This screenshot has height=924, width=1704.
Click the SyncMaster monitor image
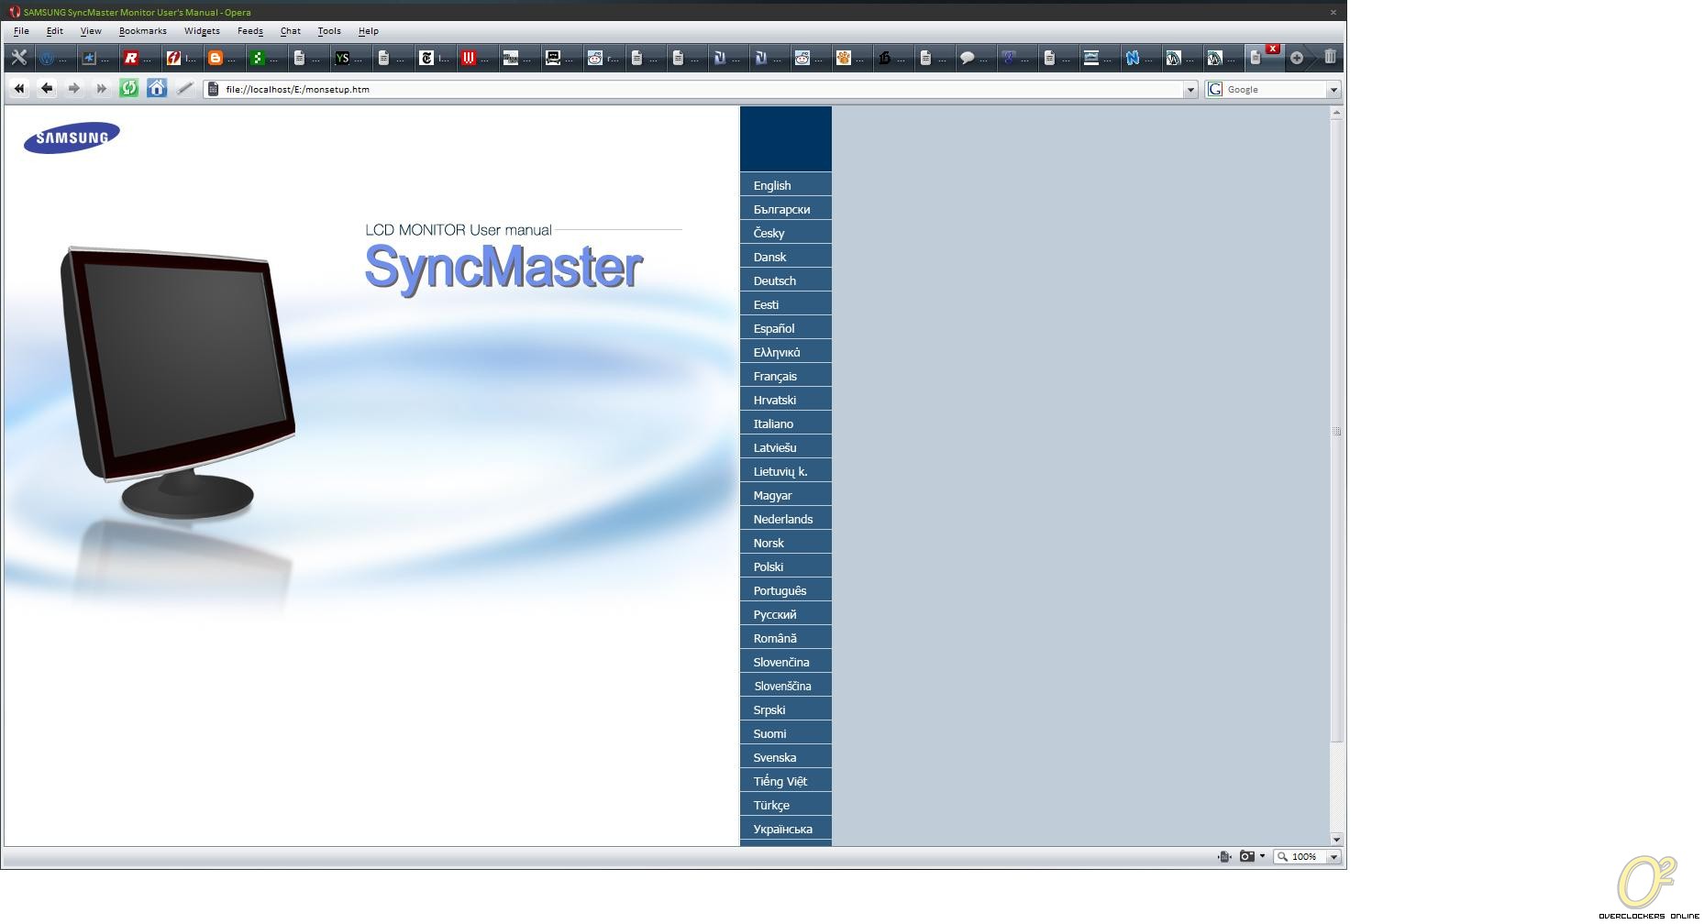(x=177, y=382)
